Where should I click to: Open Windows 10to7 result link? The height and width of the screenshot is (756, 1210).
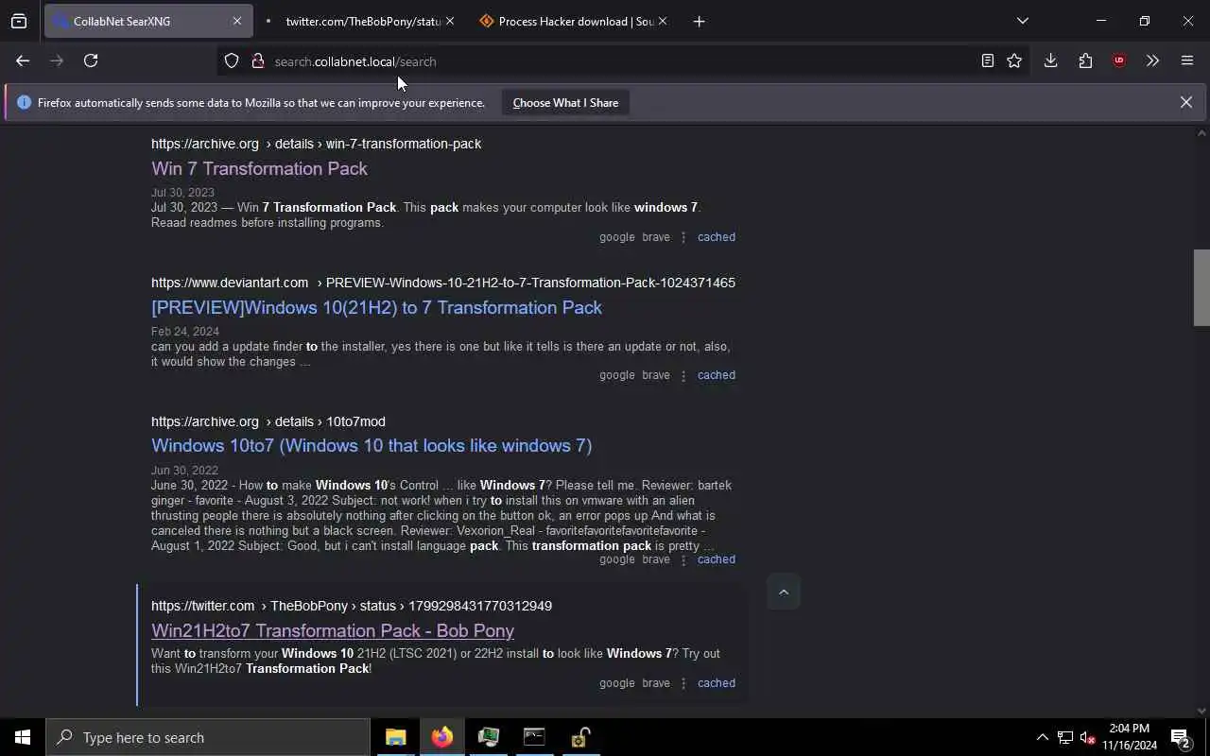(372, 445)
